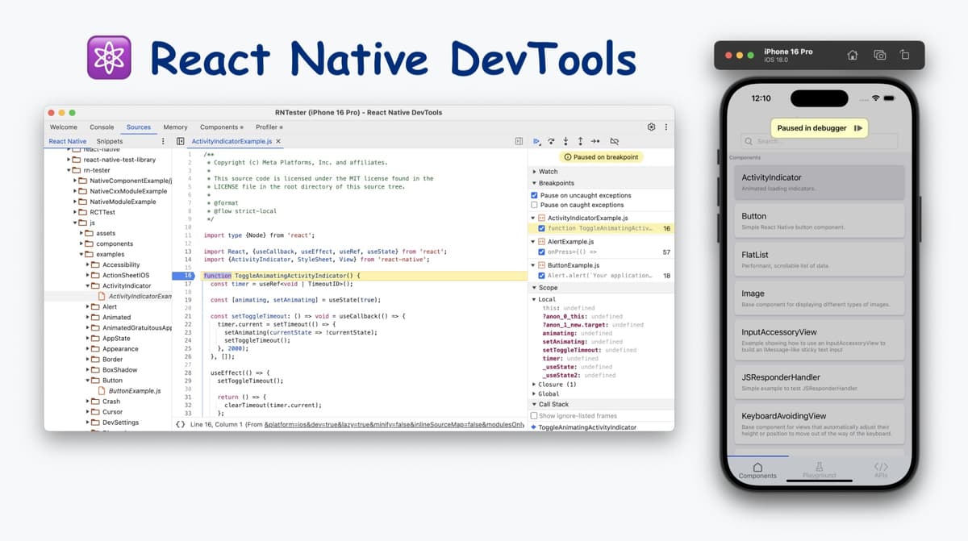Image resolution: width=968 pixels, height=541 pixels.
Task: Click the home icon in the simulator header
Action: pyautogui.click(x=852, y=55)
